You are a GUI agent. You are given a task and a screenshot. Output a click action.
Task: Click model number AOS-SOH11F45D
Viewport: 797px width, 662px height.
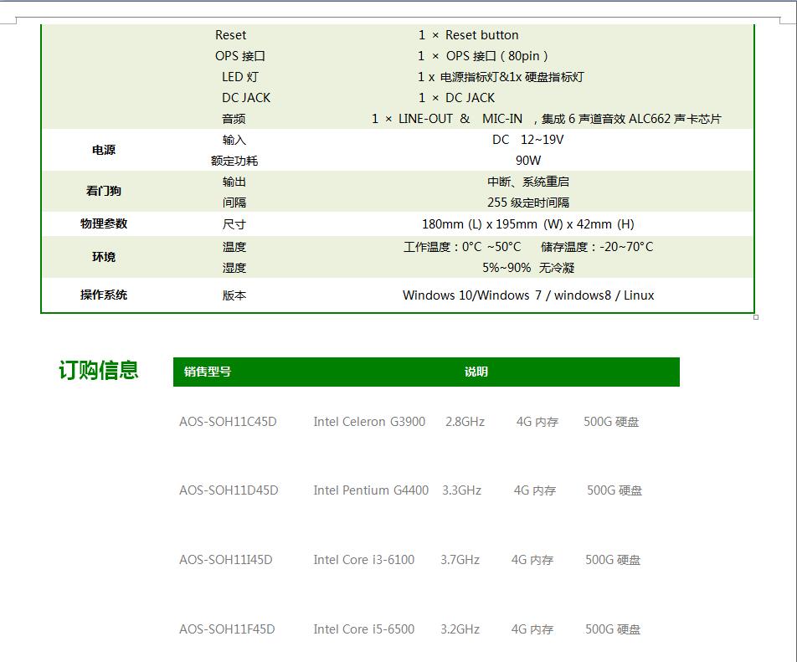pos(227,629)
